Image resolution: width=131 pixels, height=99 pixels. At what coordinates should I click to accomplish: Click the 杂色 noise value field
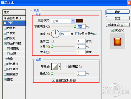click(81, 73)
